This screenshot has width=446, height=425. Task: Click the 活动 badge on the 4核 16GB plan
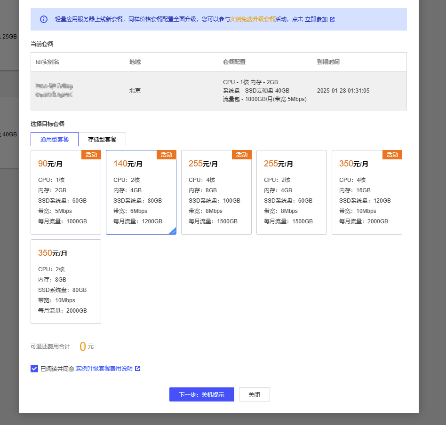pyautogui.click(x=392, y=155)
